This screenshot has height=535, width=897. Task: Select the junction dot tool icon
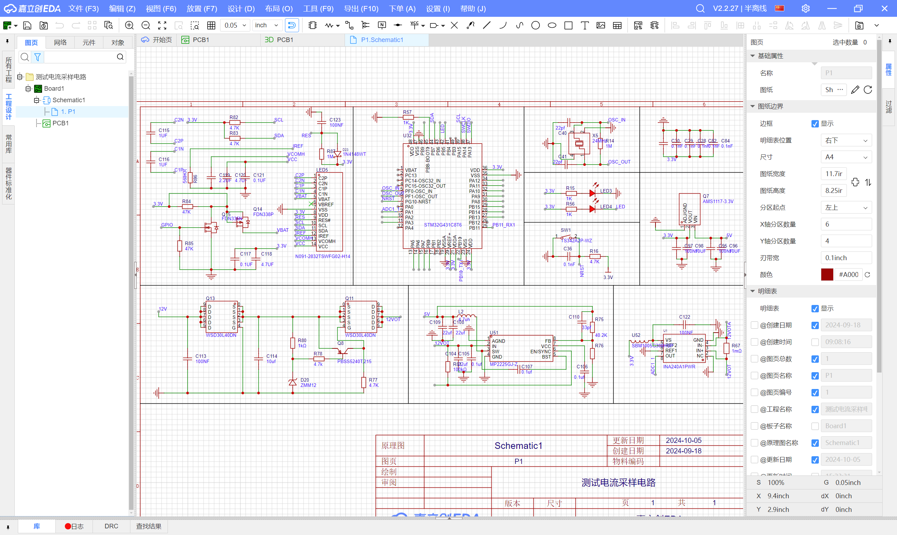pos(398,25)
